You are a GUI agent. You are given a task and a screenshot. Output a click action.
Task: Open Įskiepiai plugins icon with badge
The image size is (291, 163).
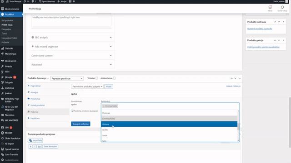[x=2, y=77]
